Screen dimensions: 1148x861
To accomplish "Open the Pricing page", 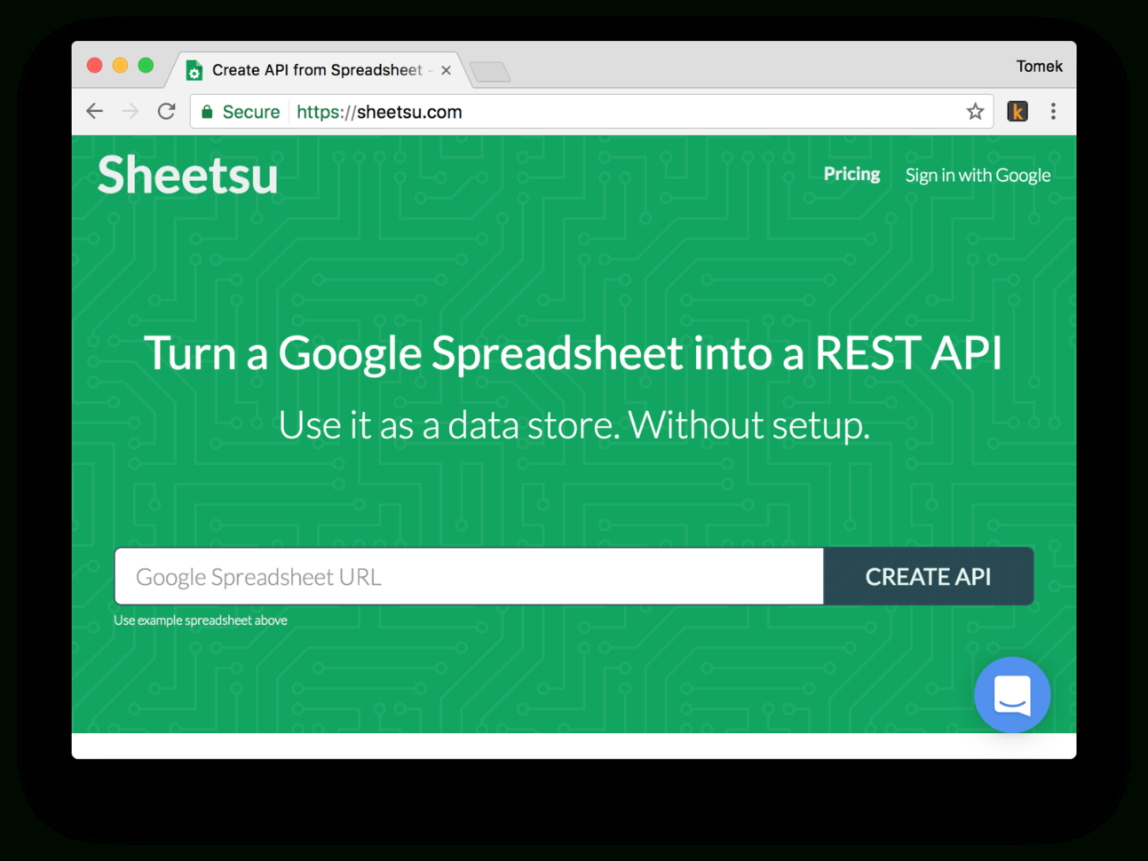I will (851, 174).
